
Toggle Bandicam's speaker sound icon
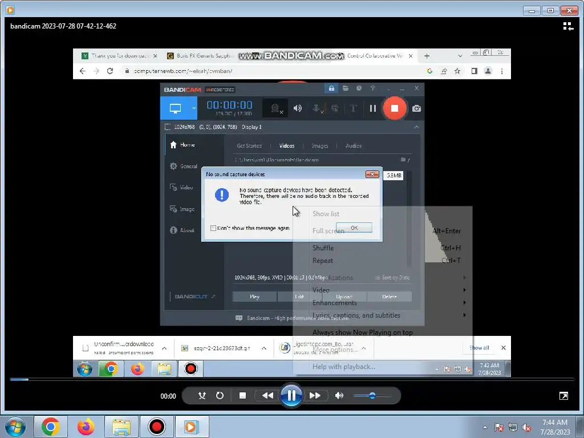297,108
